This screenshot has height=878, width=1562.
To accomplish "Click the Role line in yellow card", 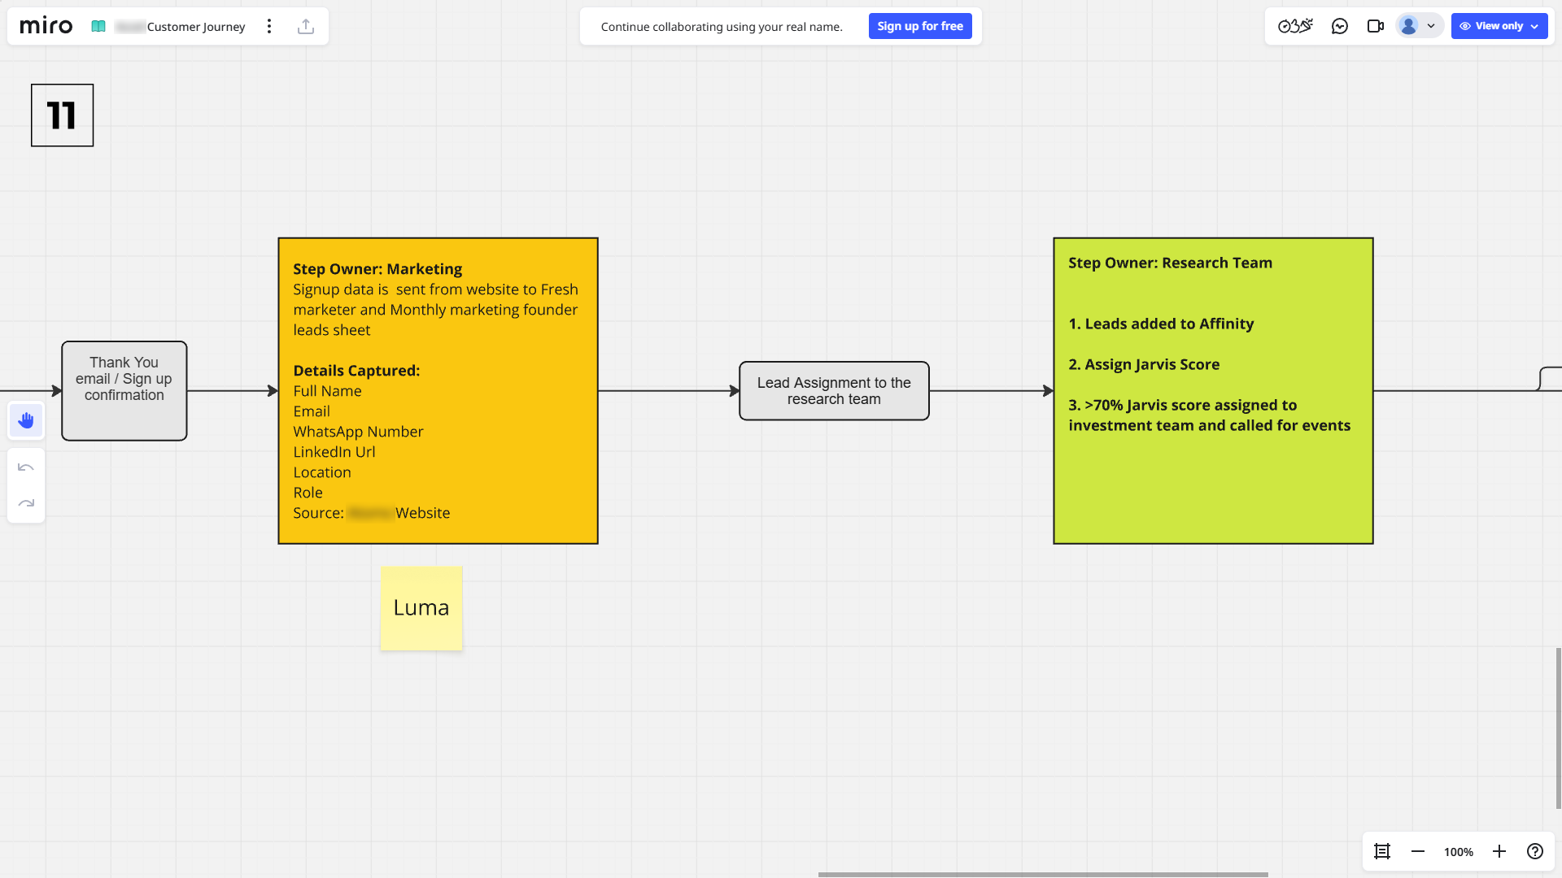I will point(308,493).
